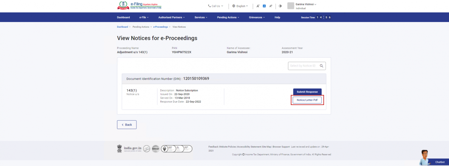449x166 pixels.
Task: Toggle high contrast mode icon
Action: 280,6
